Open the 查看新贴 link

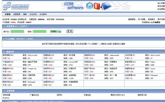coord(132,19)
